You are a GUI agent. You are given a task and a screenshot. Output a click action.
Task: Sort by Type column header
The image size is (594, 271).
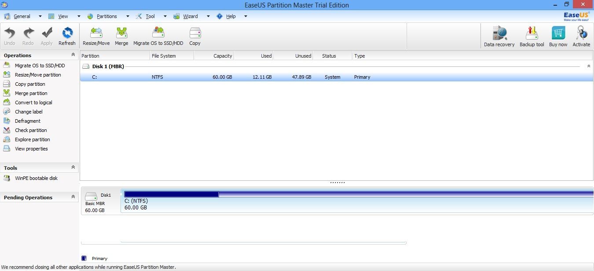pyautogui.click(x=473, y=56)
